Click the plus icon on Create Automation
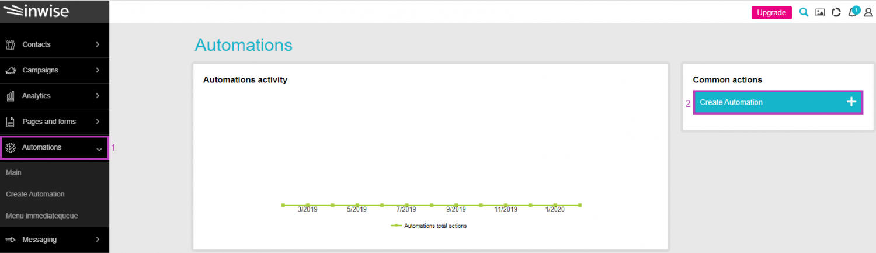The height and width of the screenshot is (253, 876). [851, 102]
